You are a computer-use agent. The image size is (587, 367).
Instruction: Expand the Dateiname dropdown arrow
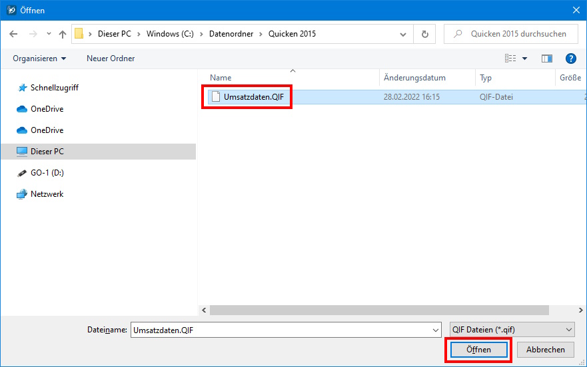(436, 330)
